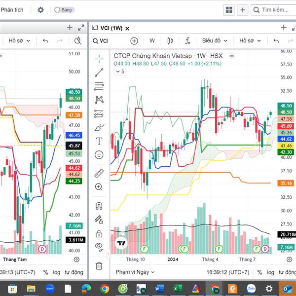Screen dimensions: 296x296
Task: Toggle tự động auto scale on VCI chart
Action: tap(287, 272)
